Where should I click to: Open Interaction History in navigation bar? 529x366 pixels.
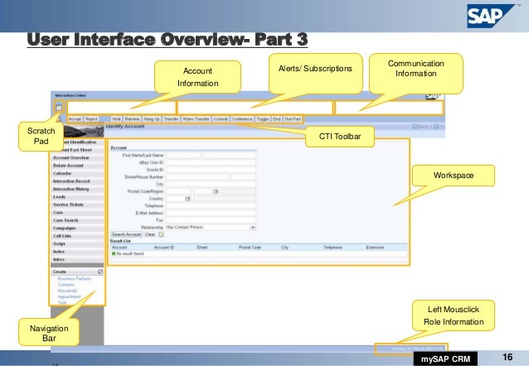[77, 189]
